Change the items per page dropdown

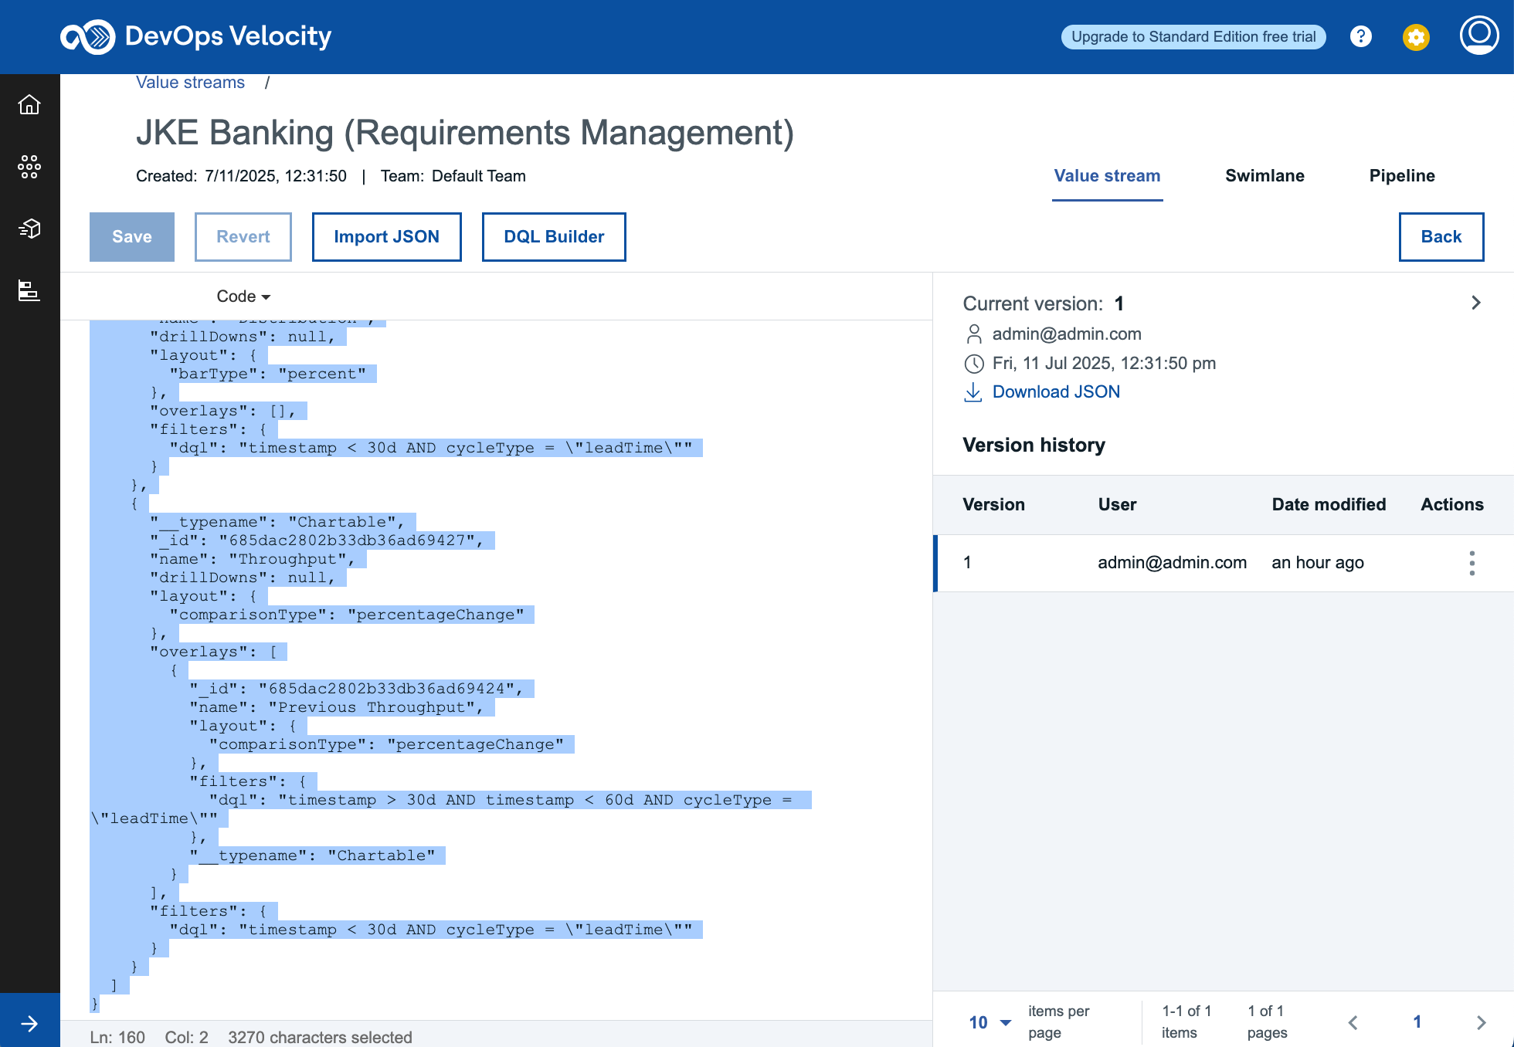990,1022
